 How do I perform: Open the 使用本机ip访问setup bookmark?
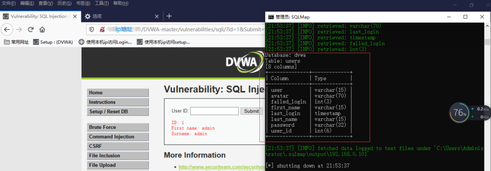tap(163, 42)
